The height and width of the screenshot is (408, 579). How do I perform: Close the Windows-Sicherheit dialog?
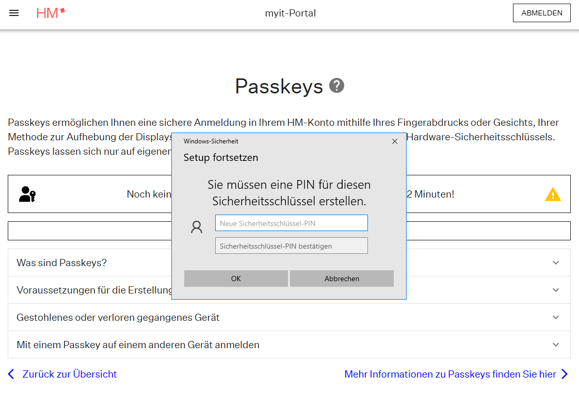tap(395, 141)
